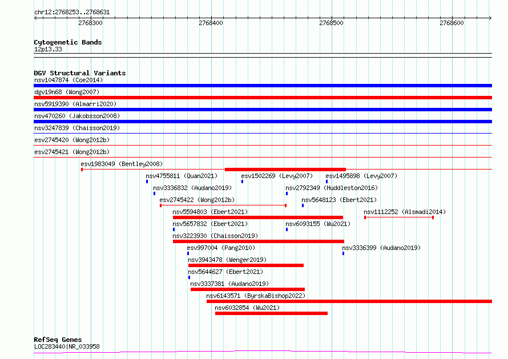Image resolution: width=508 pixels, height=359 pixels.
Task: Click nsv3336832 (Audano2019) label
Action: click(192, 188)
